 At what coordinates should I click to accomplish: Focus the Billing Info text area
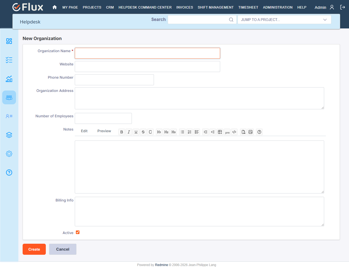coord(199,212)
